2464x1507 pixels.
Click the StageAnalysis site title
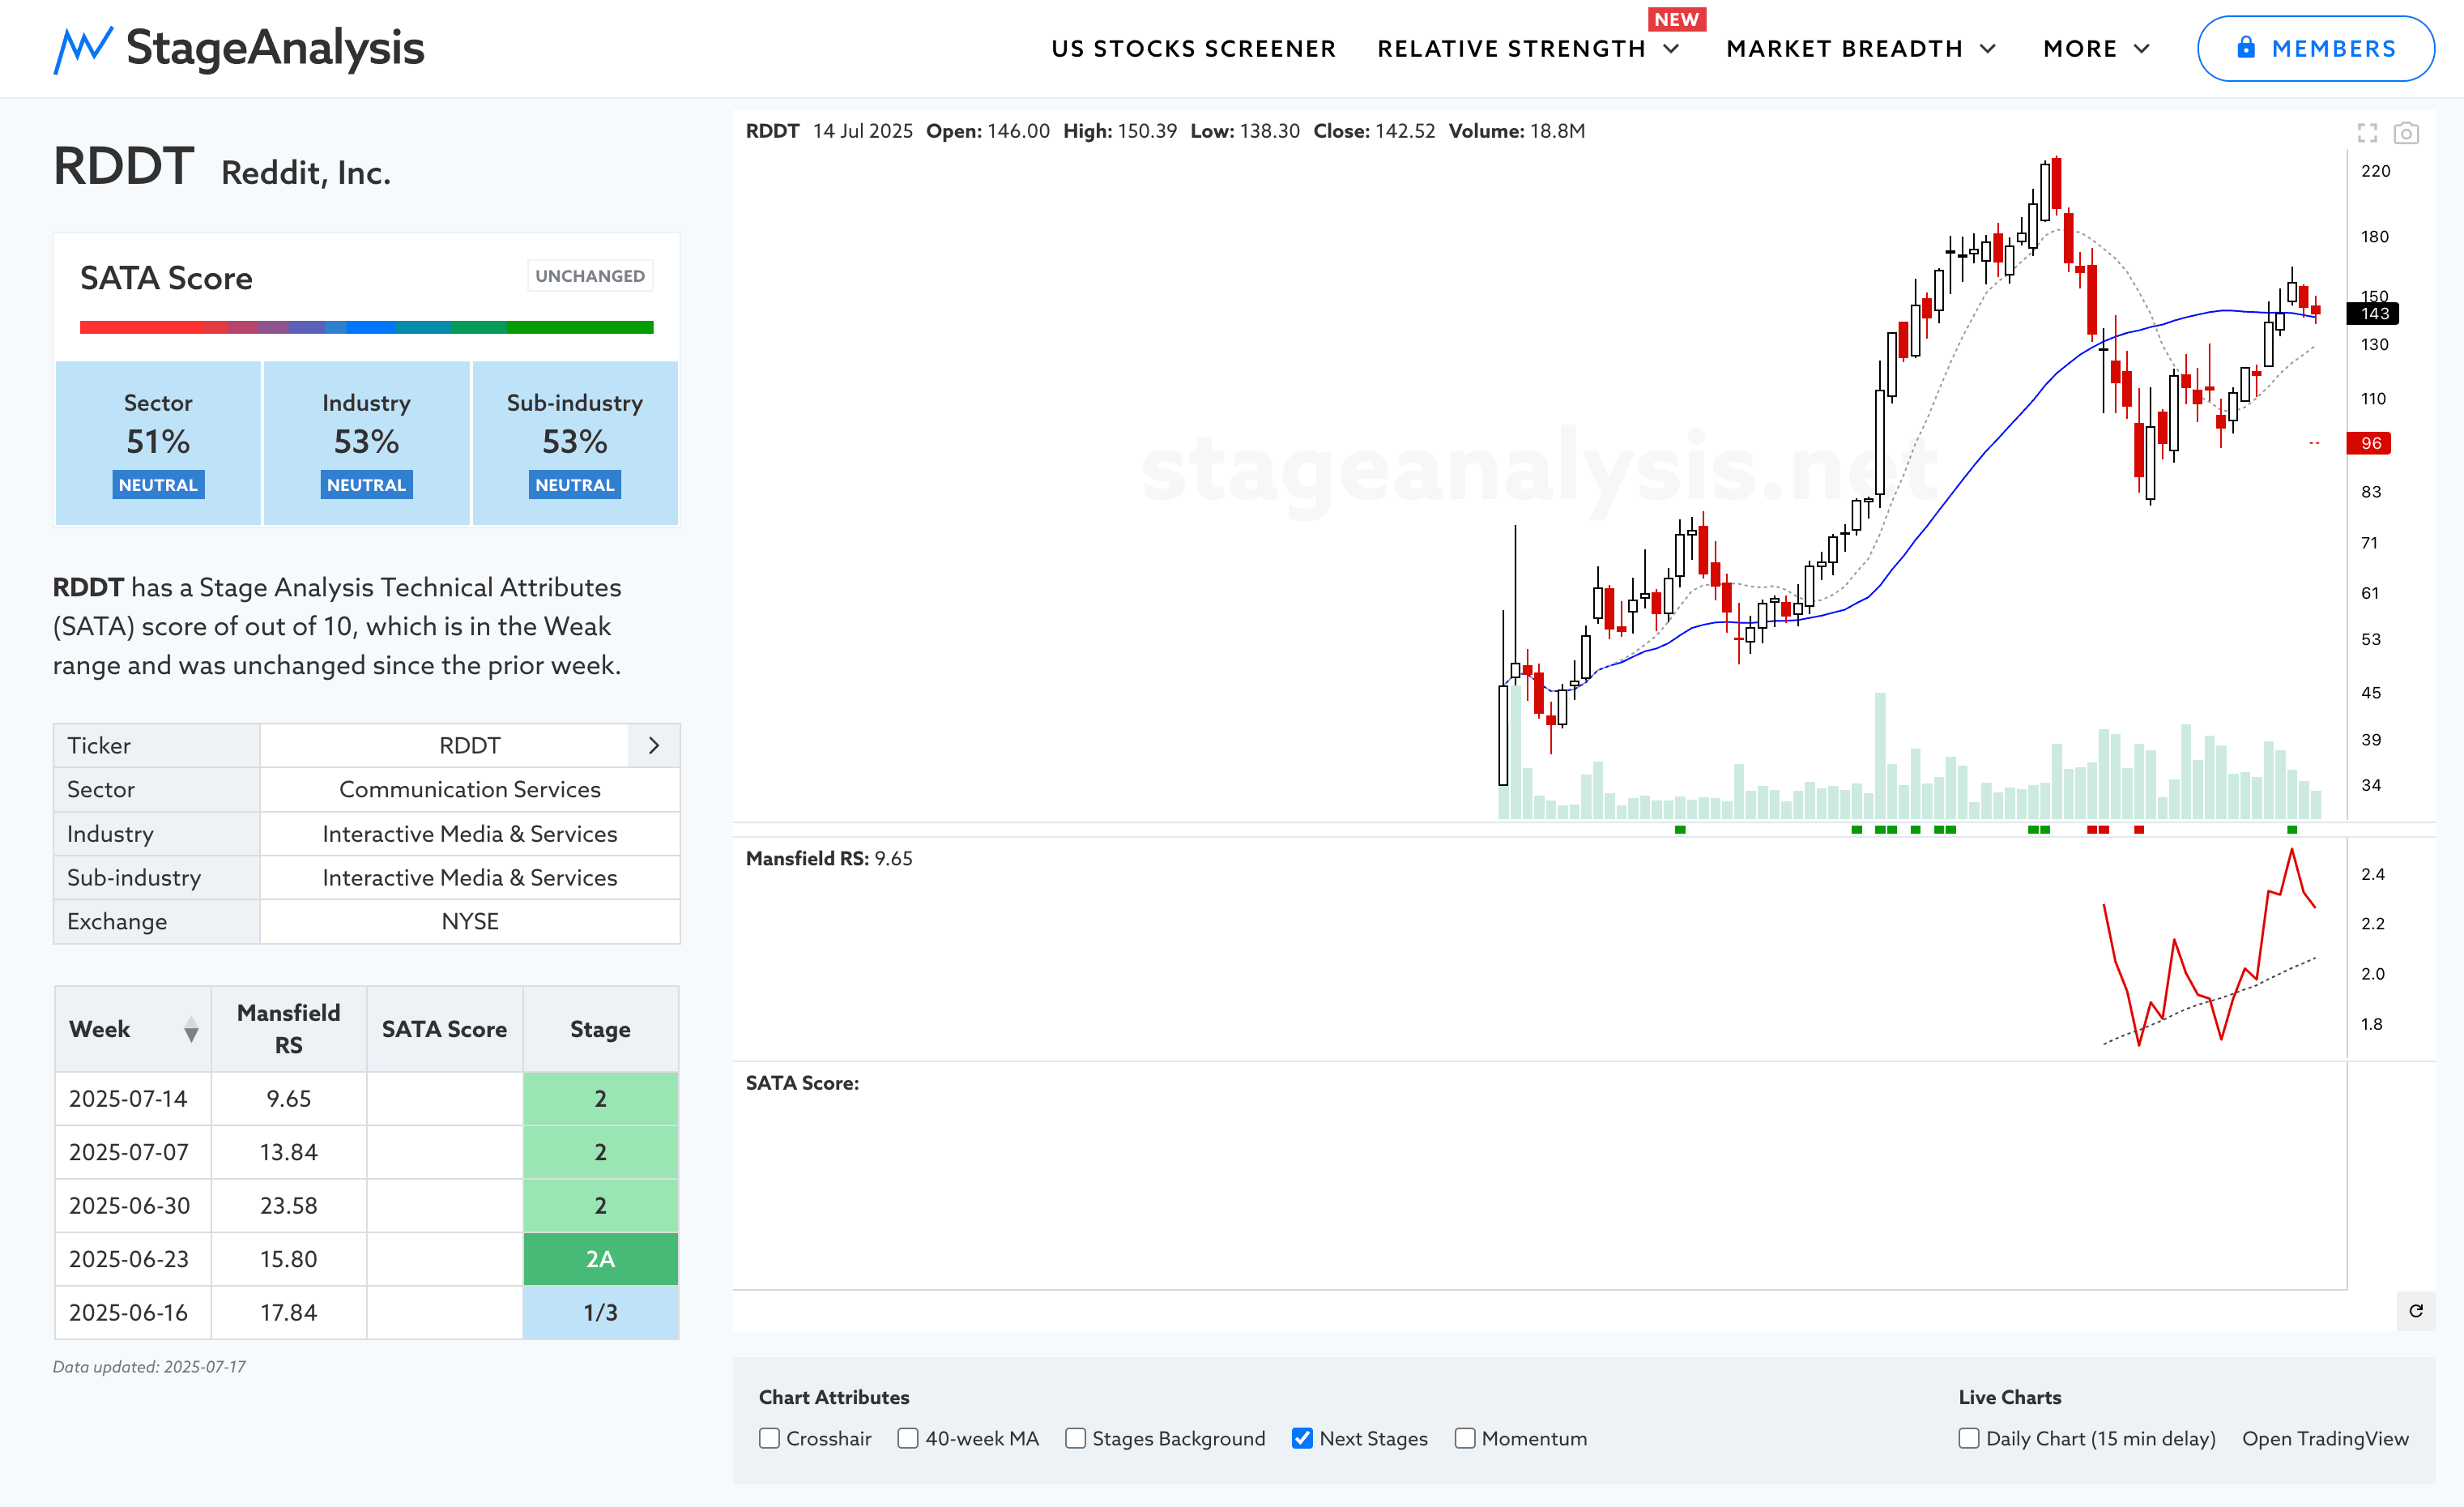(x=275, y=47)
